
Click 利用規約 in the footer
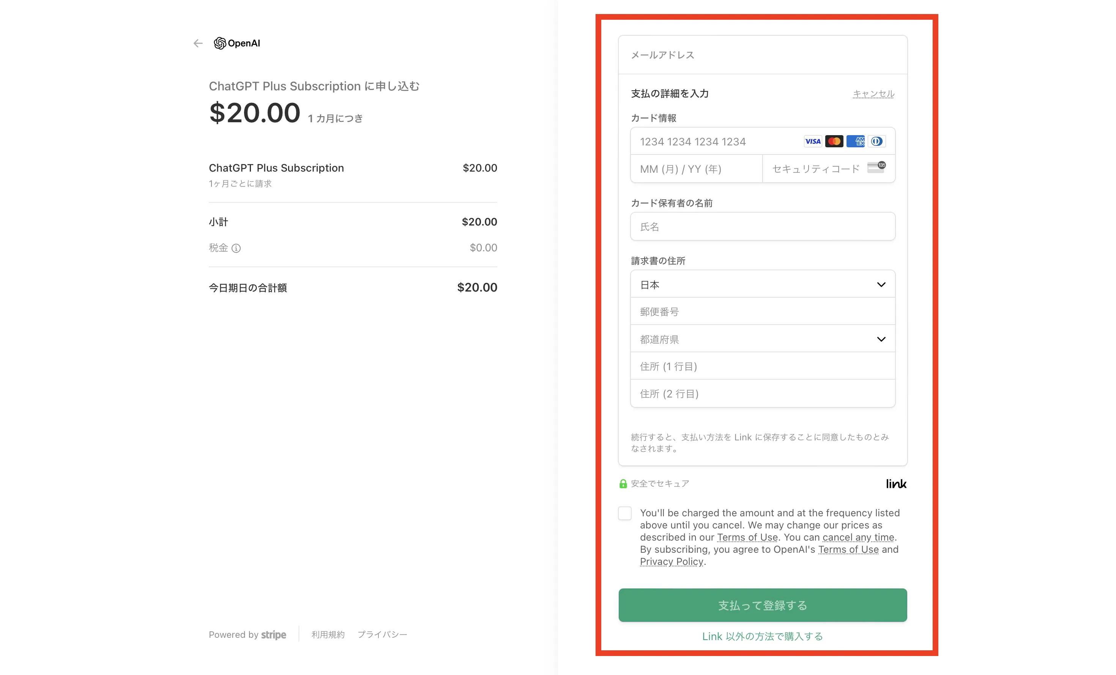tap(328, 635)
